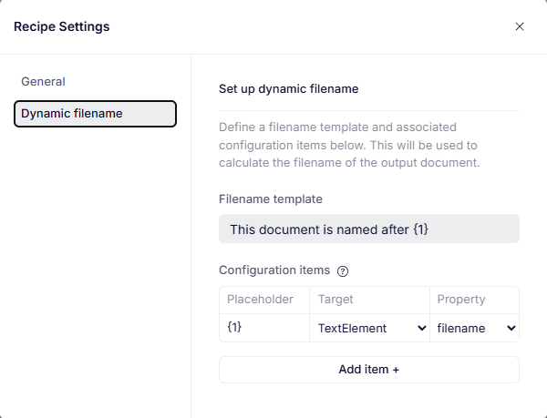Click the Target column header
This screenshot has height=418, width=547.
tap(335, 300)
